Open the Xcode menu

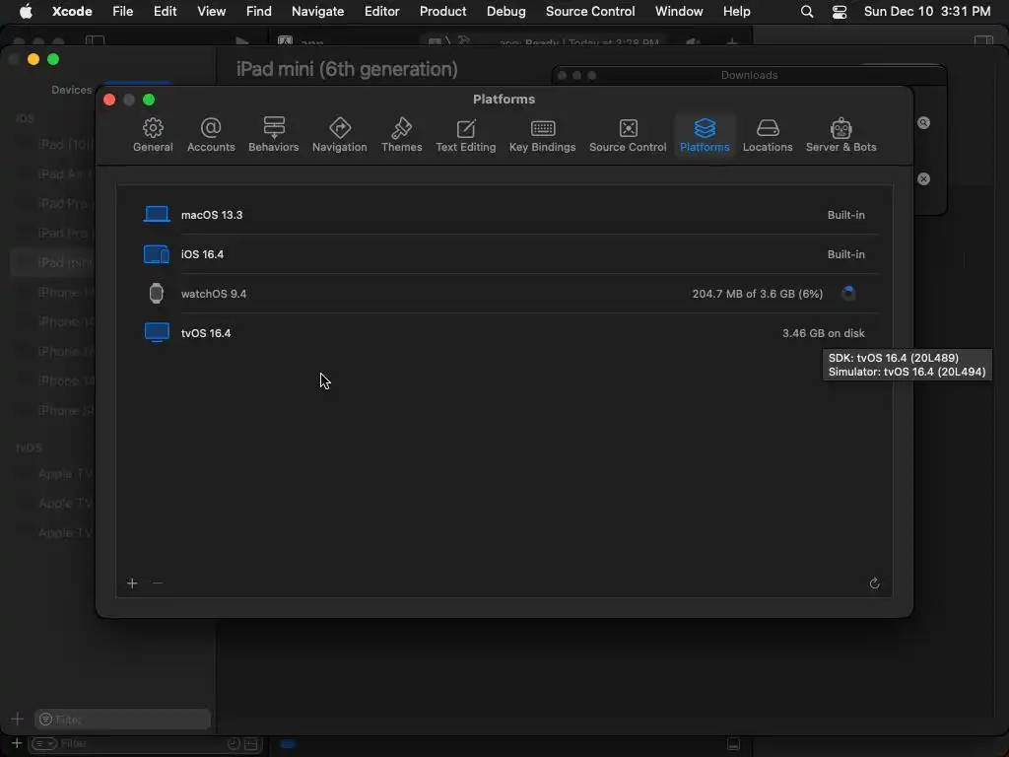click(x=72, y=11)
